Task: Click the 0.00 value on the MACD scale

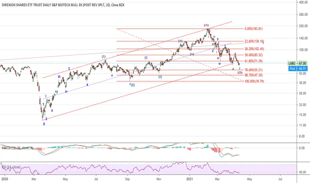Action: 302,148
